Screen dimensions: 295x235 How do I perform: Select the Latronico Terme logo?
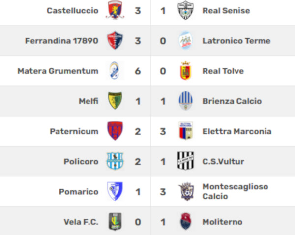185,40
